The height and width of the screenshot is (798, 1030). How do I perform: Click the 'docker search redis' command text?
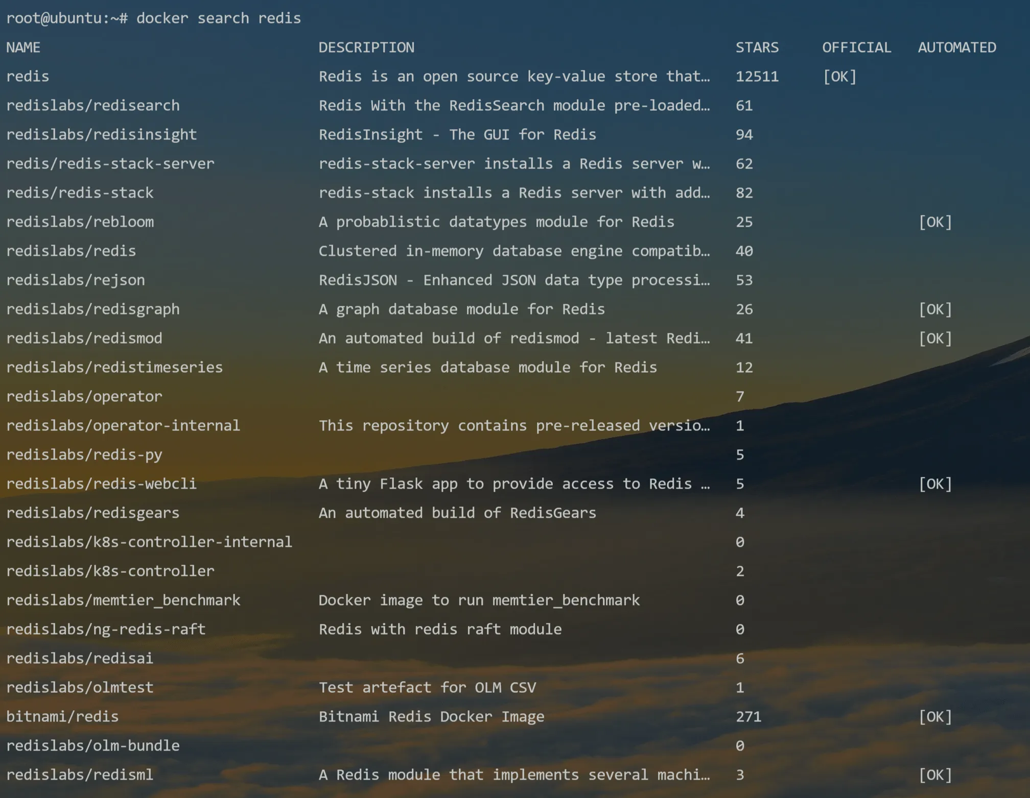[x=219, y=18]
